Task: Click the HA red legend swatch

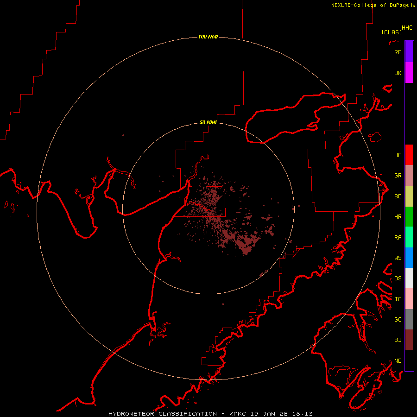Action: pyautogui.click(x=409, y=155)
